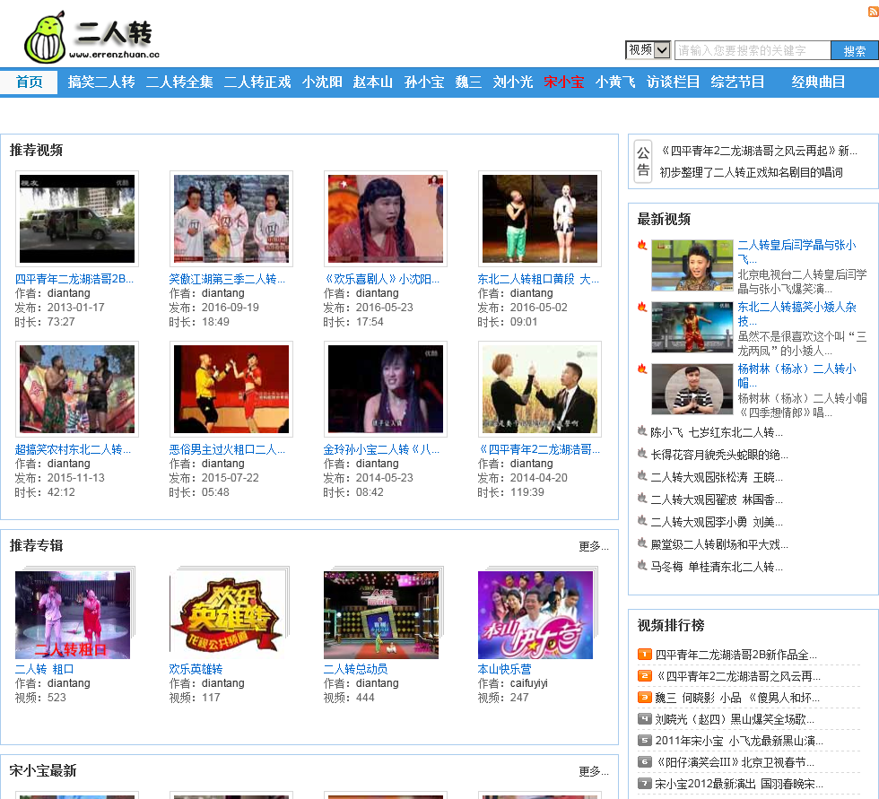Open the 经典曲目 menu item
This screenshot has height=799, width=879.
tap(818, 83)
